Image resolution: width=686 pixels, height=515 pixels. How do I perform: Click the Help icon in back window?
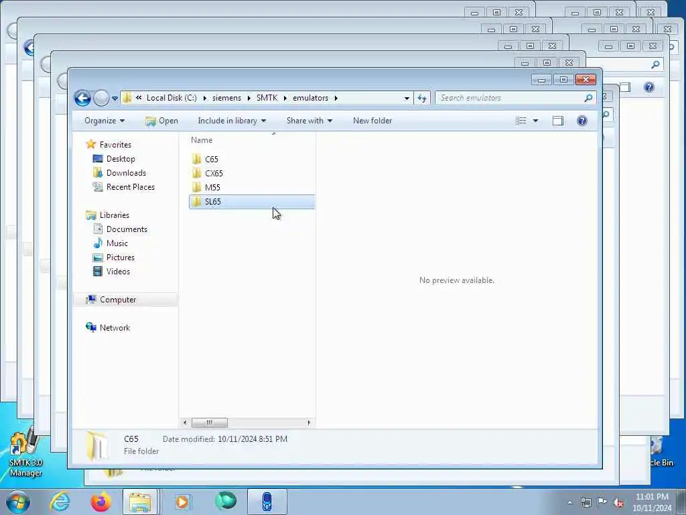point(648,87)
